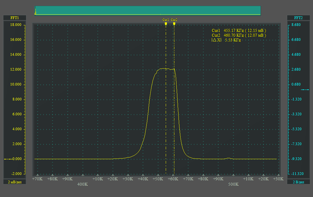This screenshot has height=197, width=313.
Task: Click the -2.000 value on FFT1 axis
Action: click(16, 174)
